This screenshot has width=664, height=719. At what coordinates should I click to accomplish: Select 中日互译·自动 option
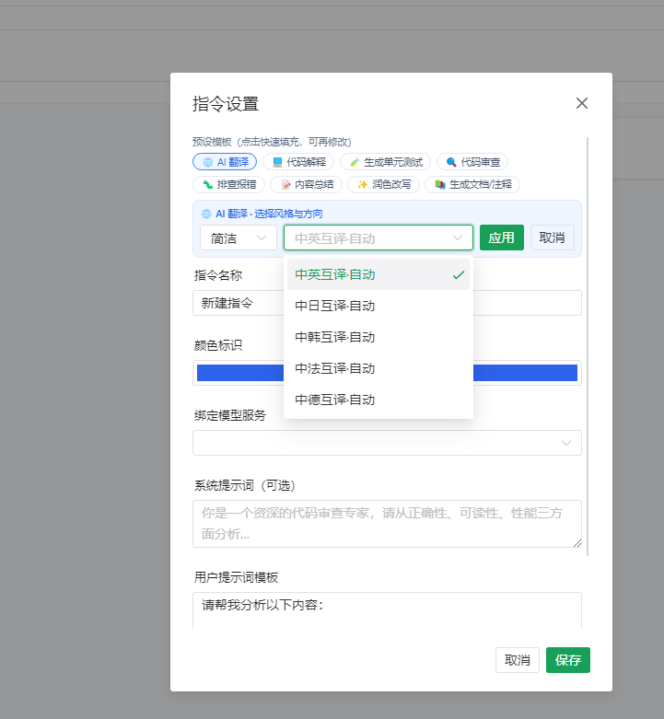click(379, 306)
